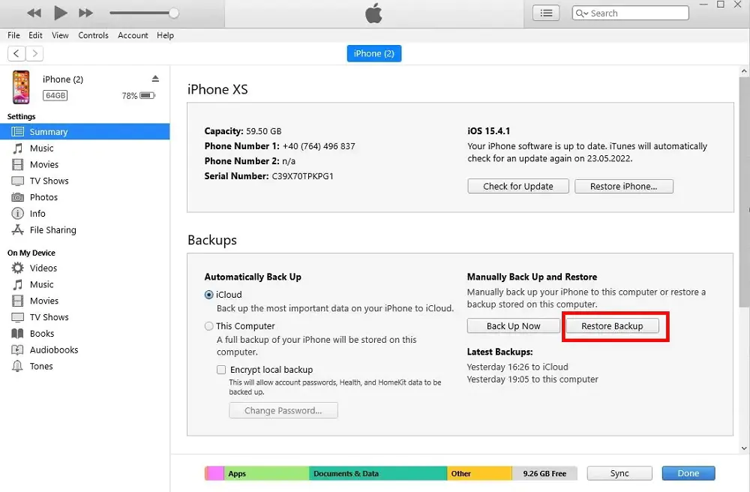Image resolution: width=750 pixels, height=492 pixels.
Task: Click the Apple logo in the header
Action: click(374, 13)
